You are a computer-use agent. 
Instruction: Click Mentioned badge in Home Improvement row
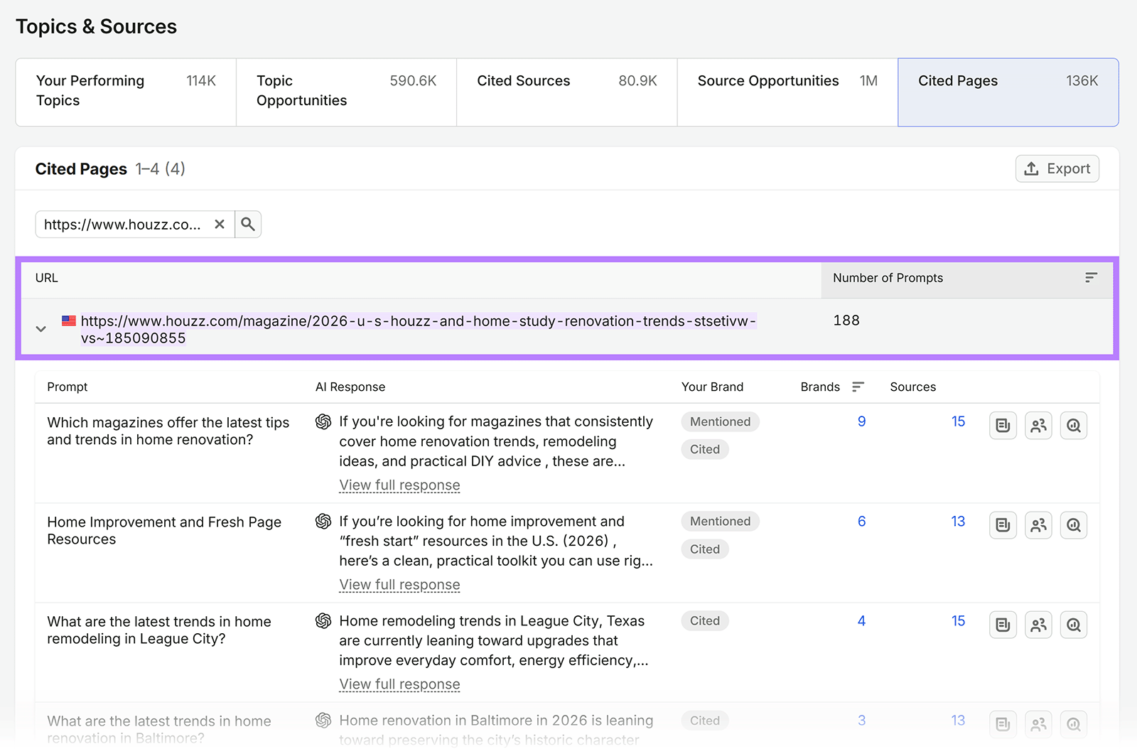tap(720, 521)
